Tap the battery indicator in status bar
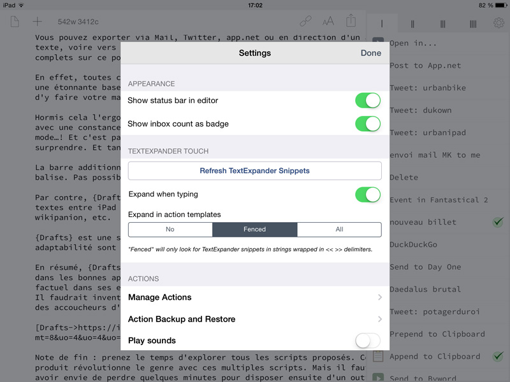 [501, 5]
